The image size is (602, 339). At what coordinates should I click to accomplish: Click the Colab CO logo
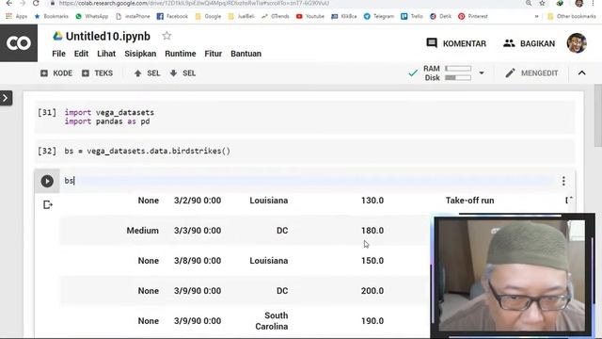[x=19, y=42]
